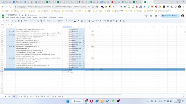Go back with the browser back arrow
Image resolution: width=186 pixels, height=104 pixels.
point(3,7)
